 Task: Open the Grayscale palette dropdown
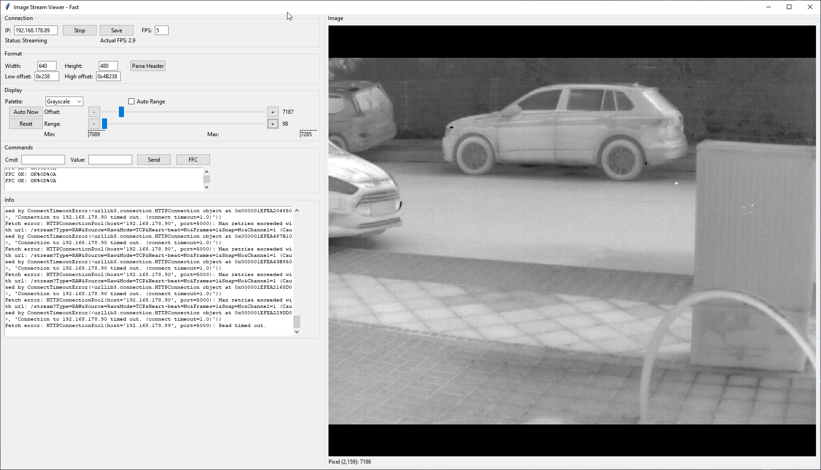(64, 102)
